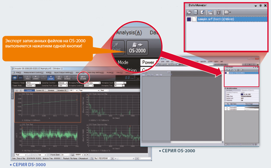Open Sampling Condition Internal dropdown
This screenshot has width=271, height=168.
coord(63,83)
